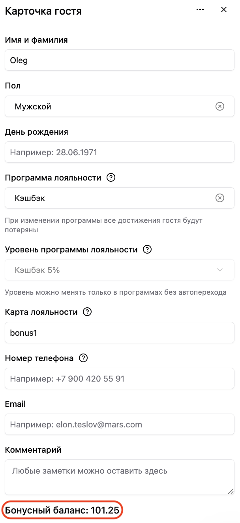The image size is (240, 523).
Task: Open the three-dots more options menu
Action: tap(200, 10)
